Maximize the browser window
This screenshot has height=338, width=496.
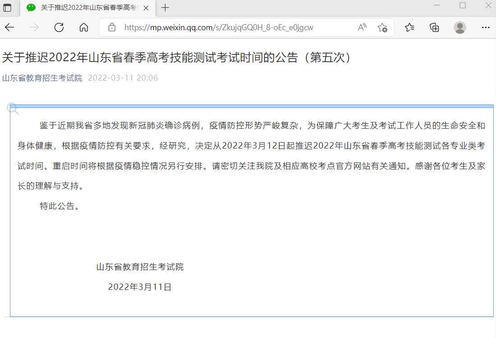pyautogui.click(x=463, y=5)
